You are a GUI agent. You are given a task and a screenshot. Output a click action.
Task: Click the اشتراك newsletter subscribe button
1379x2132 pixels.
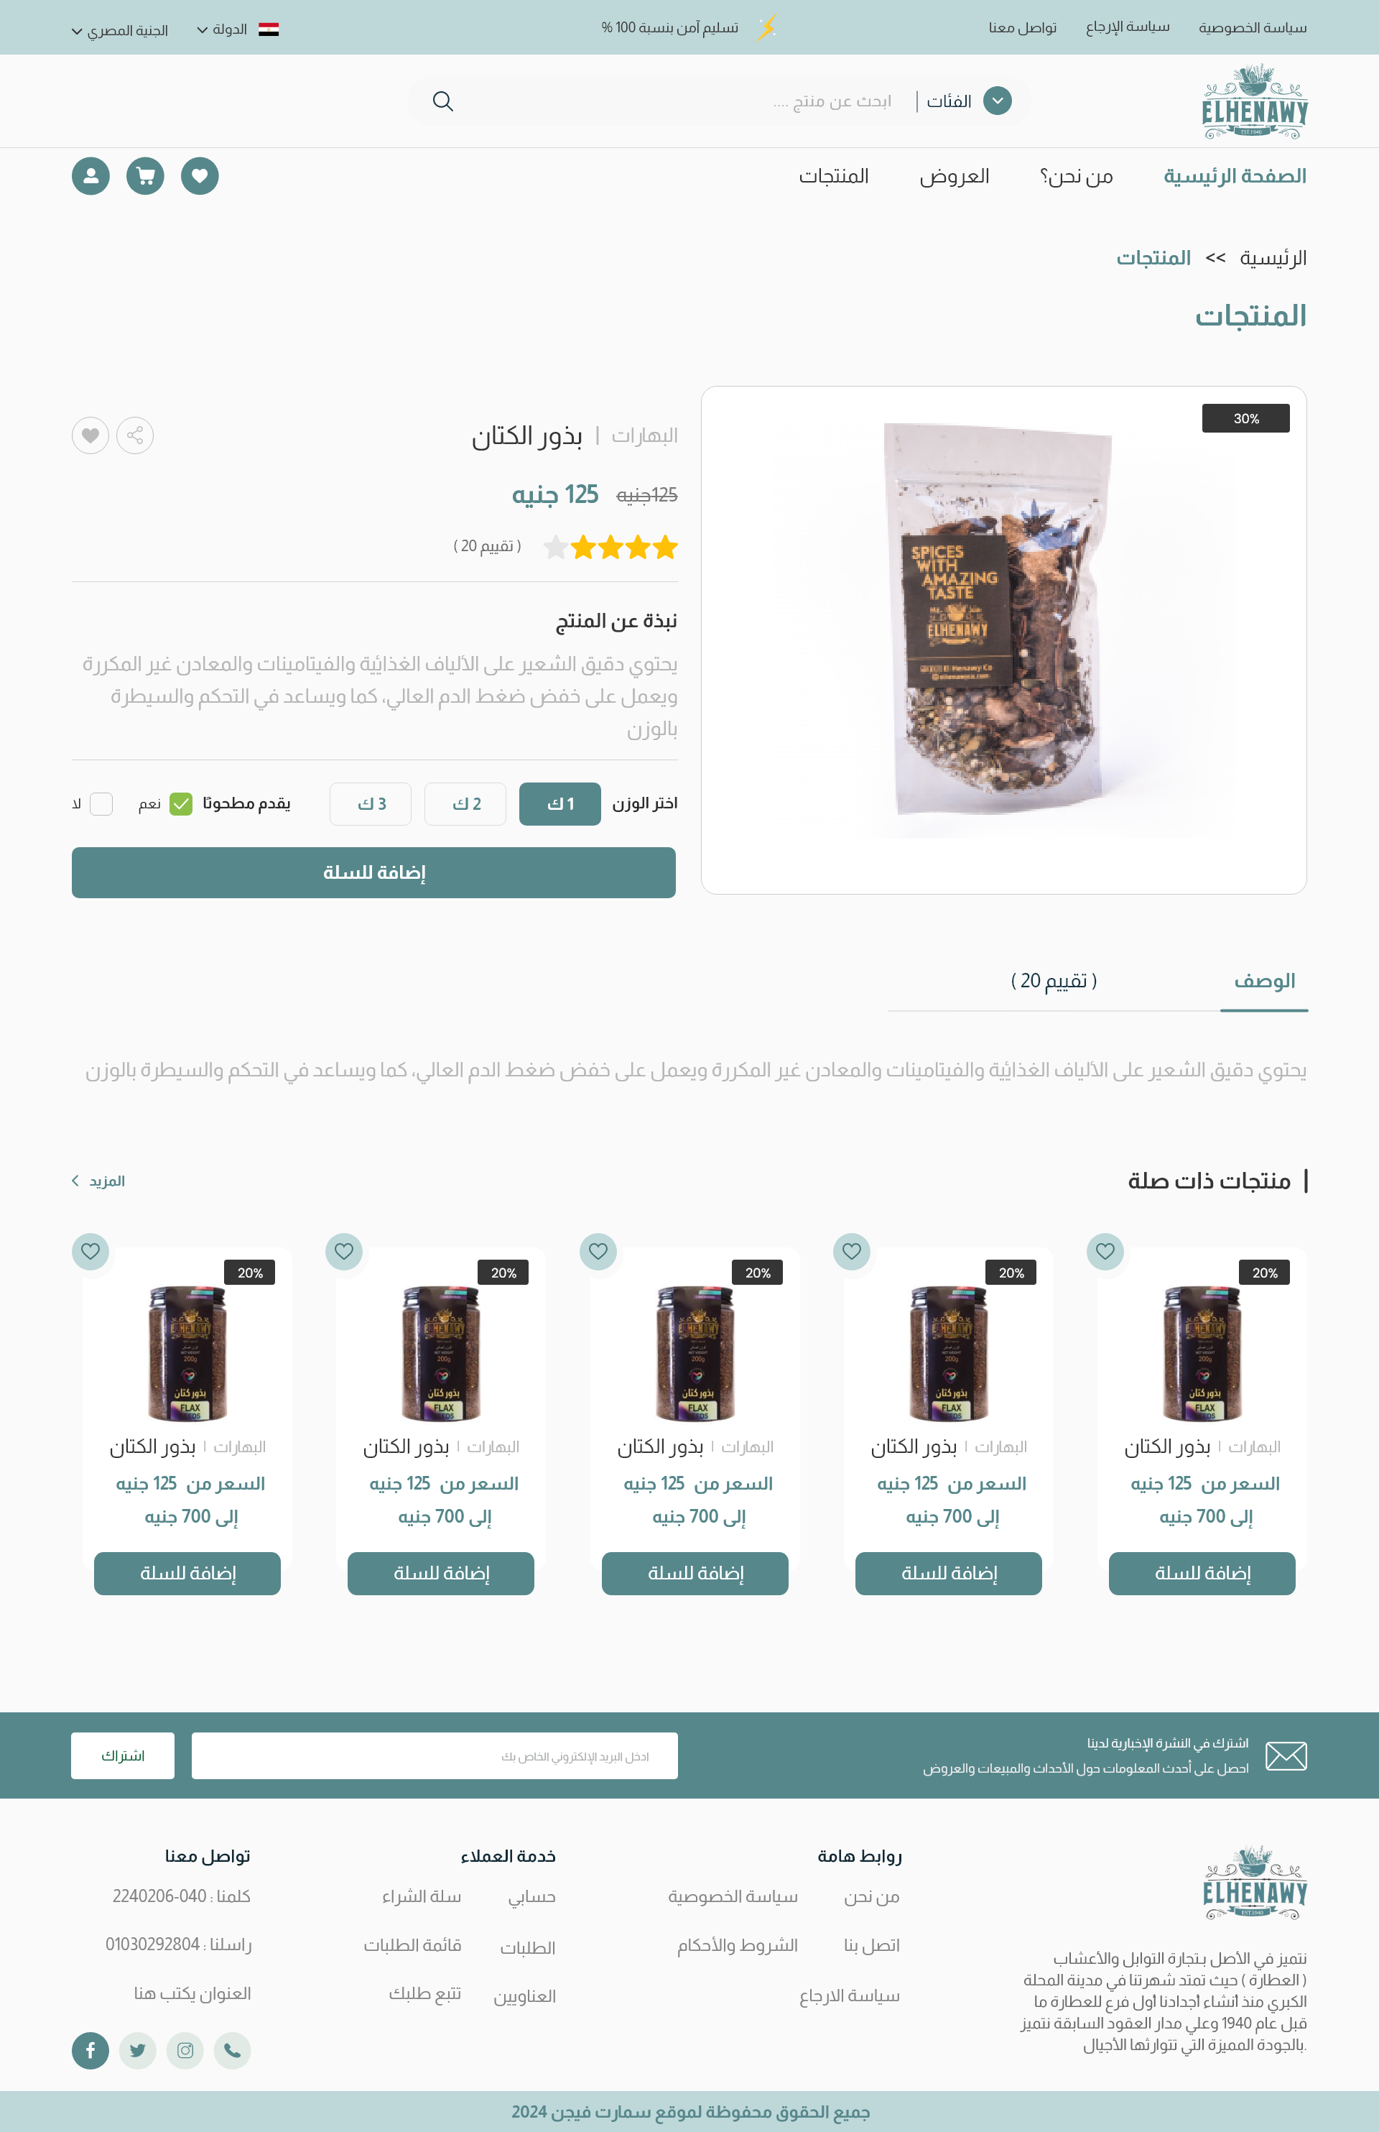coord(123,1755)
